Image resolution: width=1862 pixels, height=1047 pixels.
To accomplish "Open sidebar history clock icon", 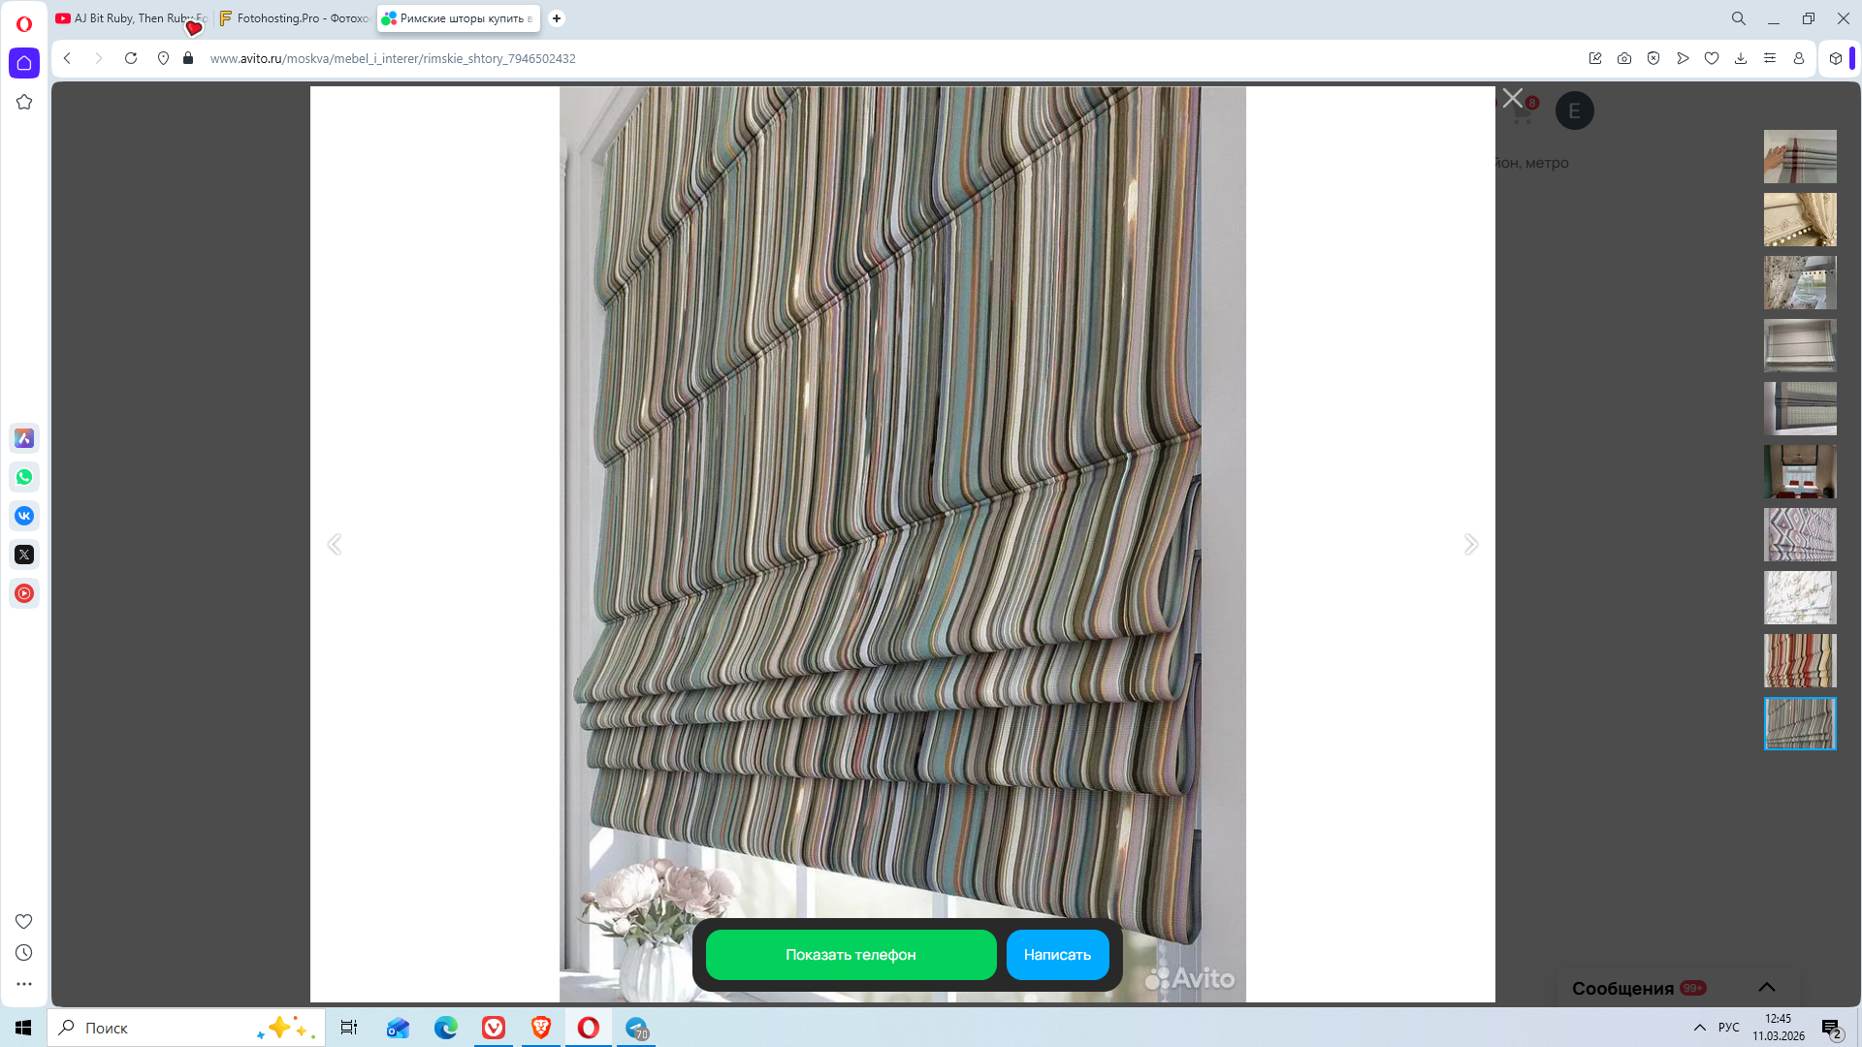I will point(24,953).
